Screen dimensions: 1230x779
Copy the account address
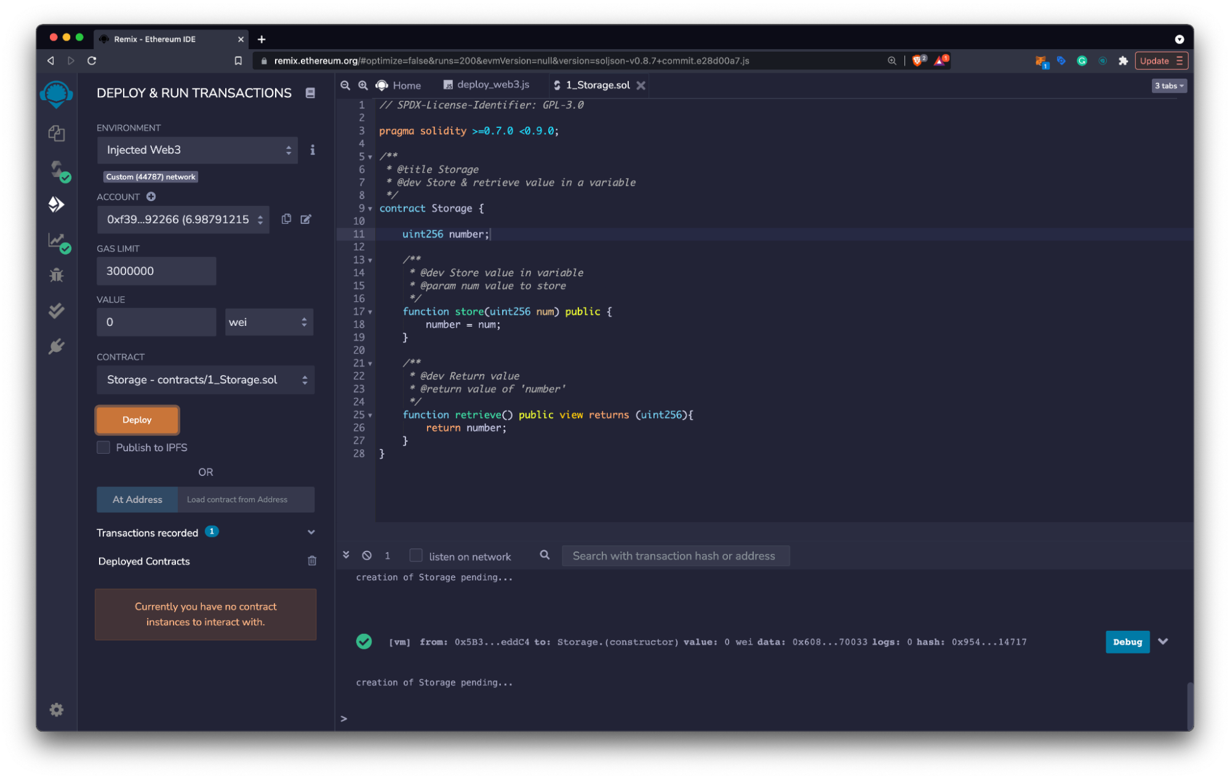(x=286, y=219)
